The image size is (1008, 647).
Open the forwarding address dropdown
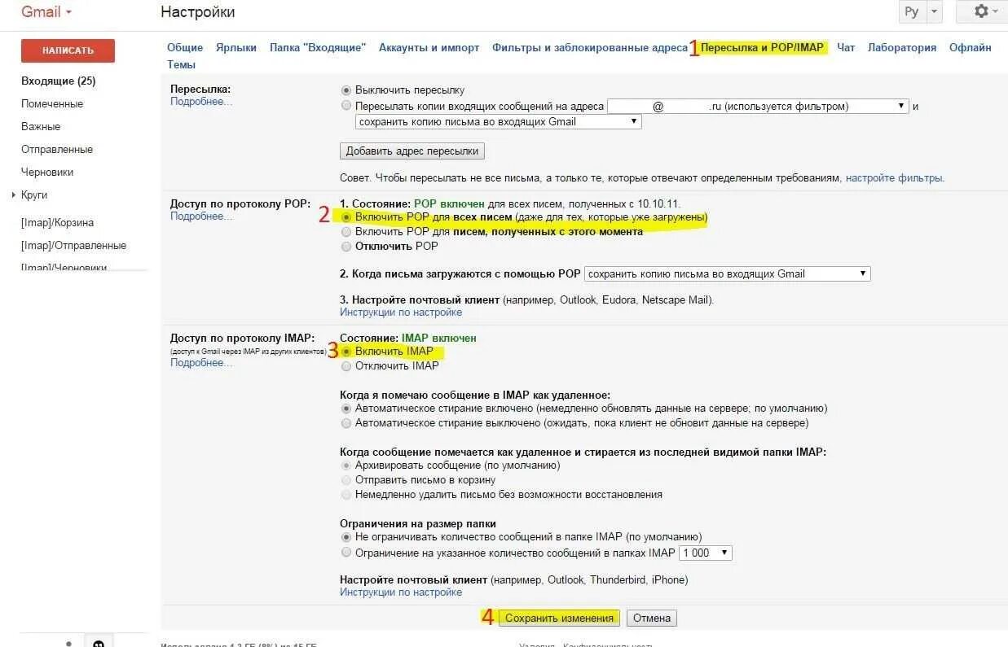[758, 106]
